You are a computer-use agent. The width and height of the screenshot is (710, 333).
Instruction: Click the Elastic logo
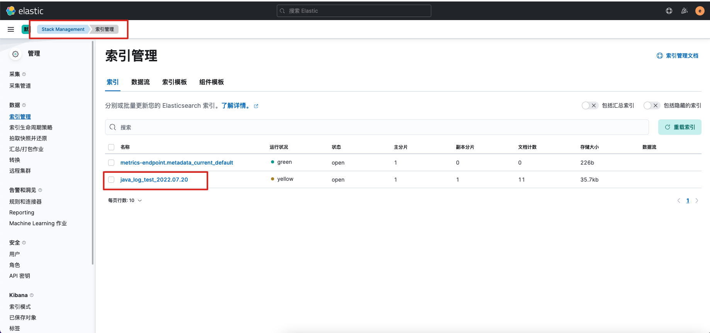25,11
